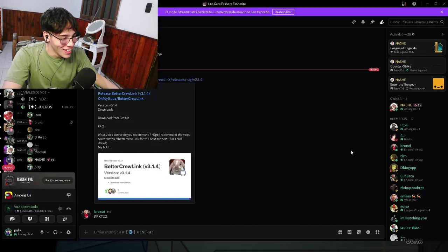Image resolution: width=448 pixels, height=252 pixels.
Task: Mute the microphone
Action: [x=42, y=232]
